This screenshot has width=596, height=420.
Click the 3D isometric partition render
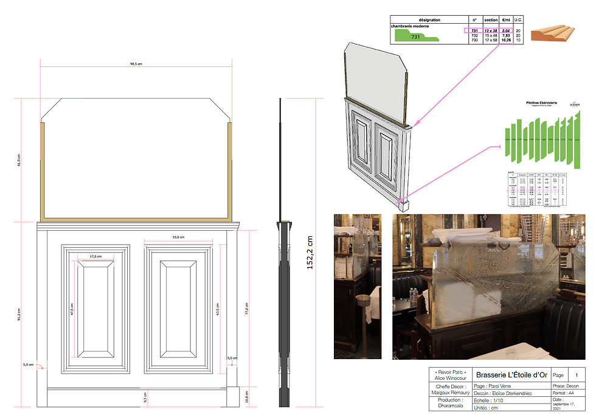pos(378,127)
